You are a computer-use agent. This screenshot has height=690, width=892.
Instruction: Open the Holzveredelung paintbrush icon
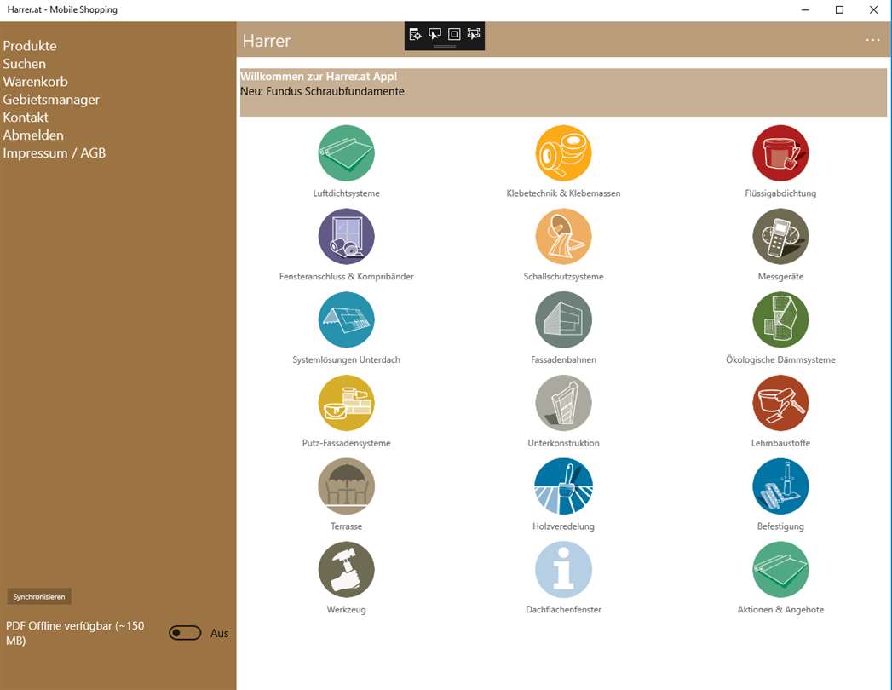[x=563, y=486]
